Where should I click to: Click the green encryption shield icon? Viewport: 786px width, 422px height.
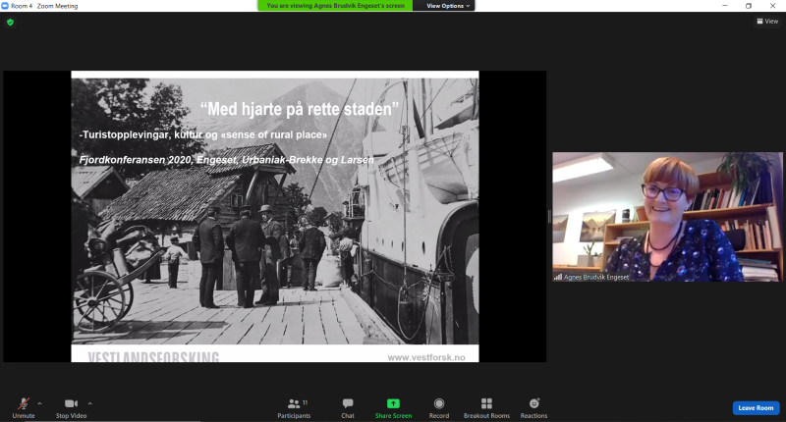pos(10,22)
